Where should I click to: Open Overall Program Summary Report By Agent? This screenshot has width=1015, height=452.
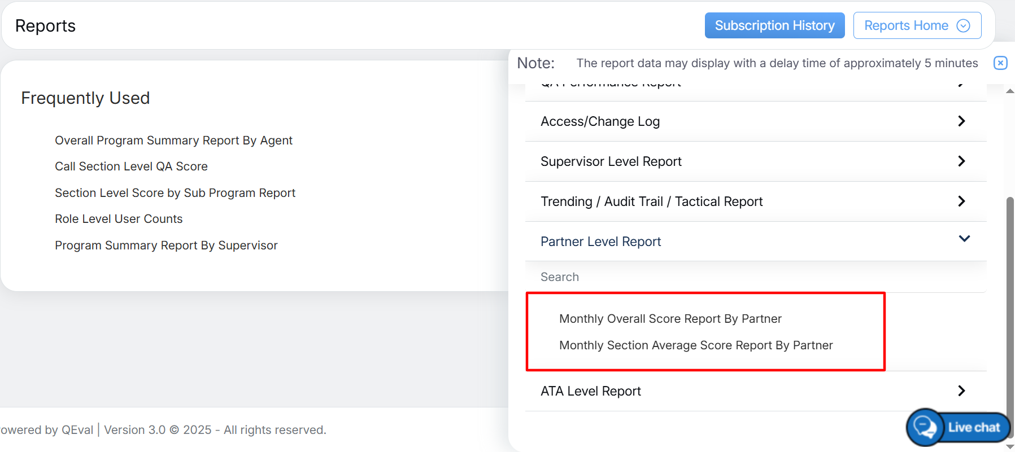click(x=173, y=141)
